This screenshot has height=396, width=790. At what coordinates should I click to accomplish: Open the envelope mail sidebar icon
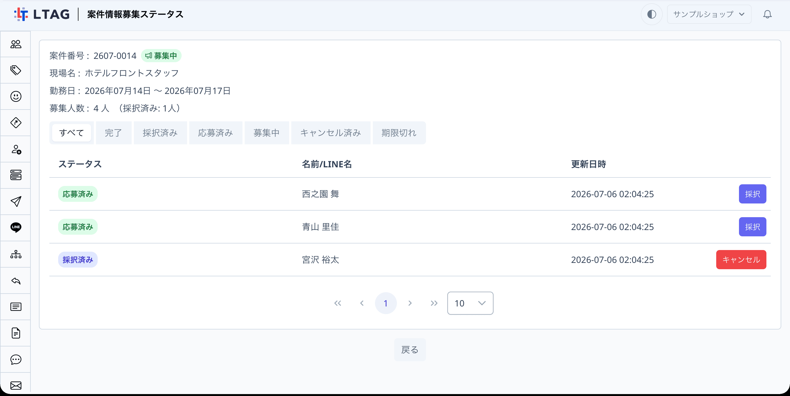(x=16, y=385)
